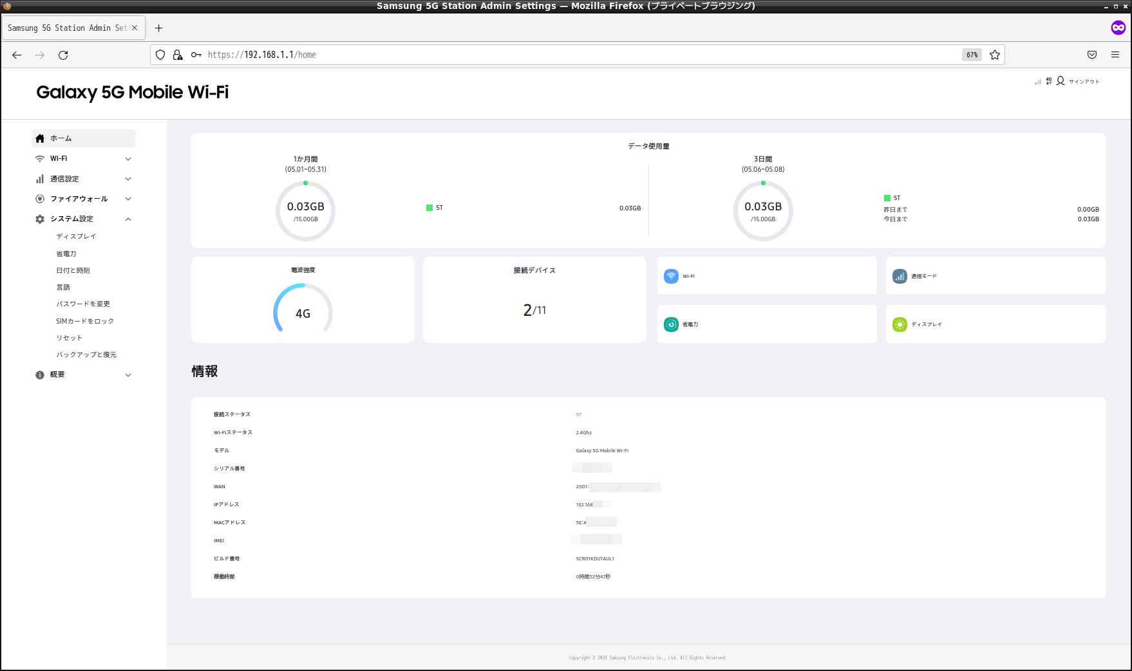Click the ST connection status link
The width and height of the screenshot is (1132, 671).
[579, 415]
